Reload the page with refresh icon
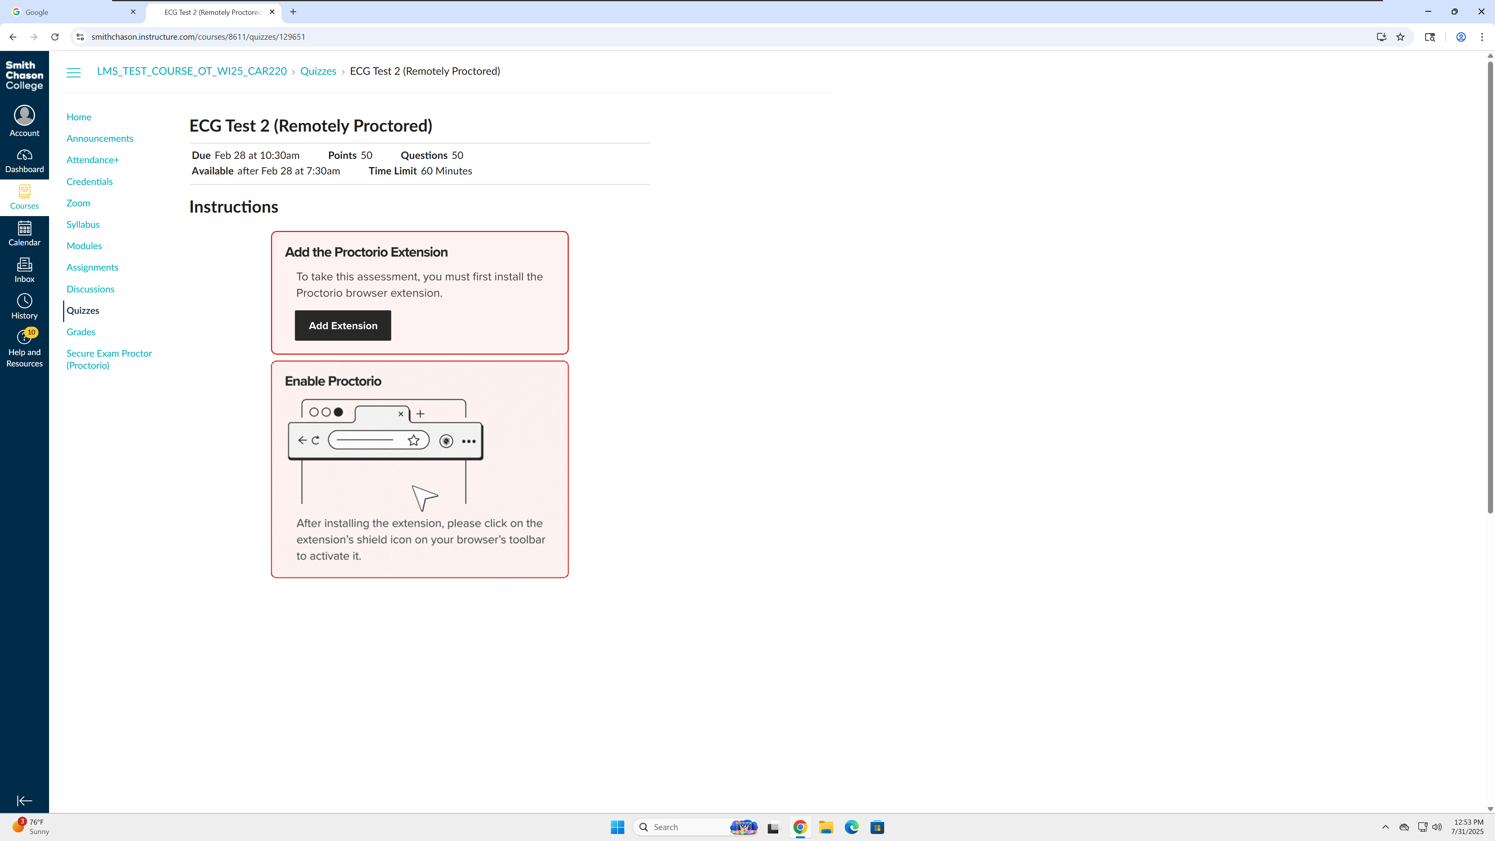The image size is (1495, 841). [x=55, y=37]
